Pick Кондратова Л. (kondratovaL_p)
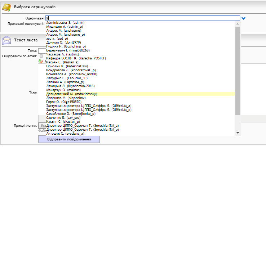266x265 pixels. [x=140, y=70]
